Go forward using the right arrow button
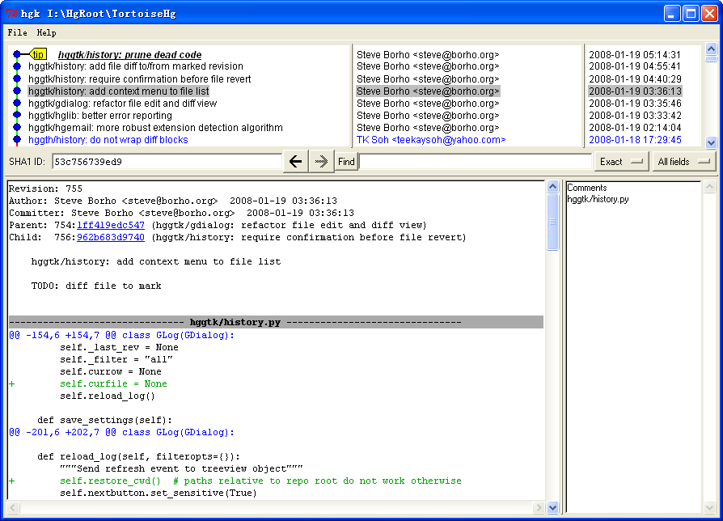The height and width of the screenshot is (521, 723). click(x=321, y=161)
